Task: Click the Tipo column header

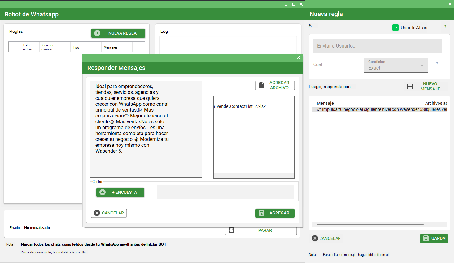Action: (x=76, y=47)
